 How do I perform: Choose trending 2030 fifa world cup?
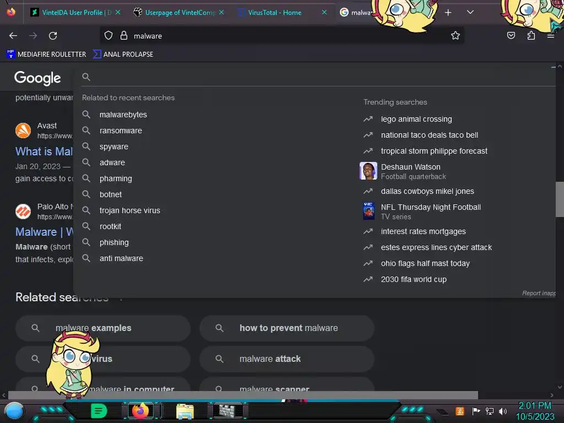click(x=414, y=279)
